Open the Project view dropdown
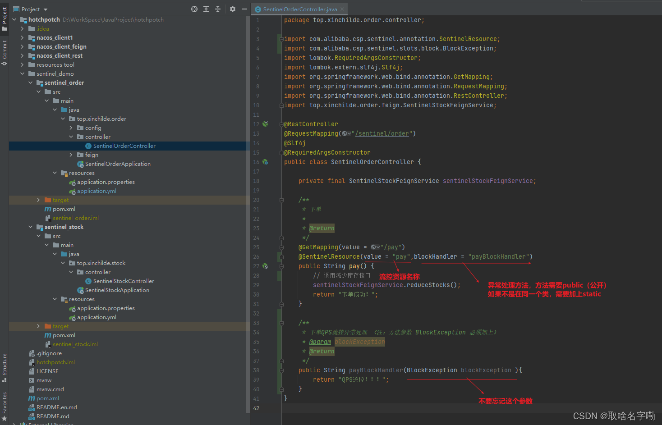Screen dimensions: 662x425 (30, 9)
